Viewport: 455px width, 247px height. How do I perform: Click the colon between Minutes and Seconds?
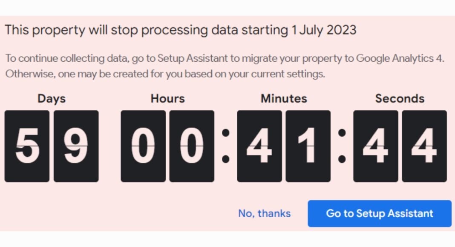pyautogui.click(x=342, y=146)
